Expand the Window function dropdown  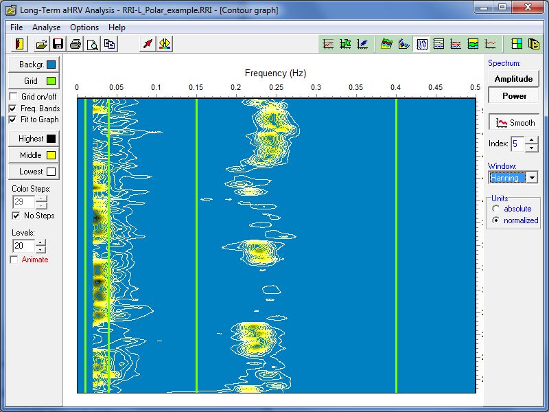(532, 178)
